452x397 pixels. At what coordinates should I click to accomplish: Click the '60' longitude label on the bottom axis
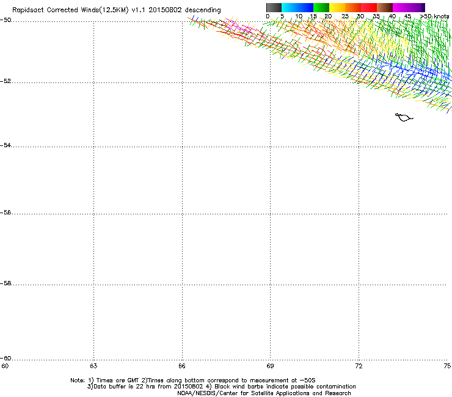[x=5, y=366]
